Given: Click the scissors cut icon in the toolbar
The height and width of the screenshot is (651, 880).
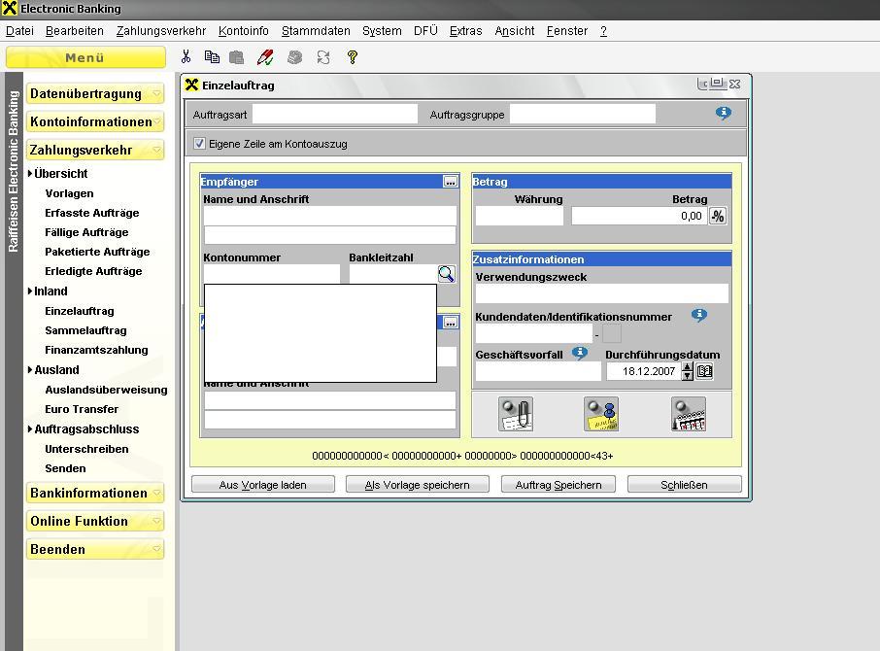Looking at the screenshot, I should click(x=186, y=57).
